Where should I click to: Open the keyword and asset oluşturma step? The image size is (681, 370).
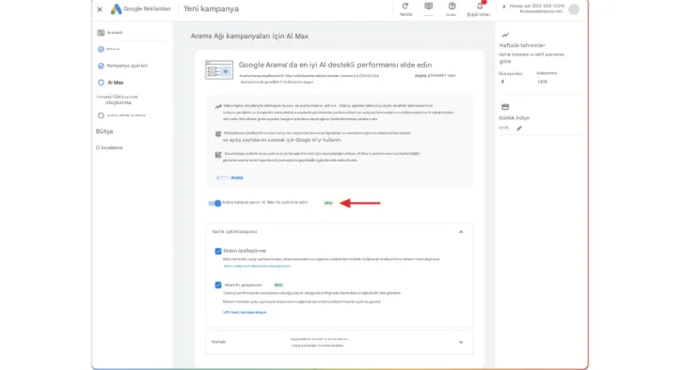[118, 100]
